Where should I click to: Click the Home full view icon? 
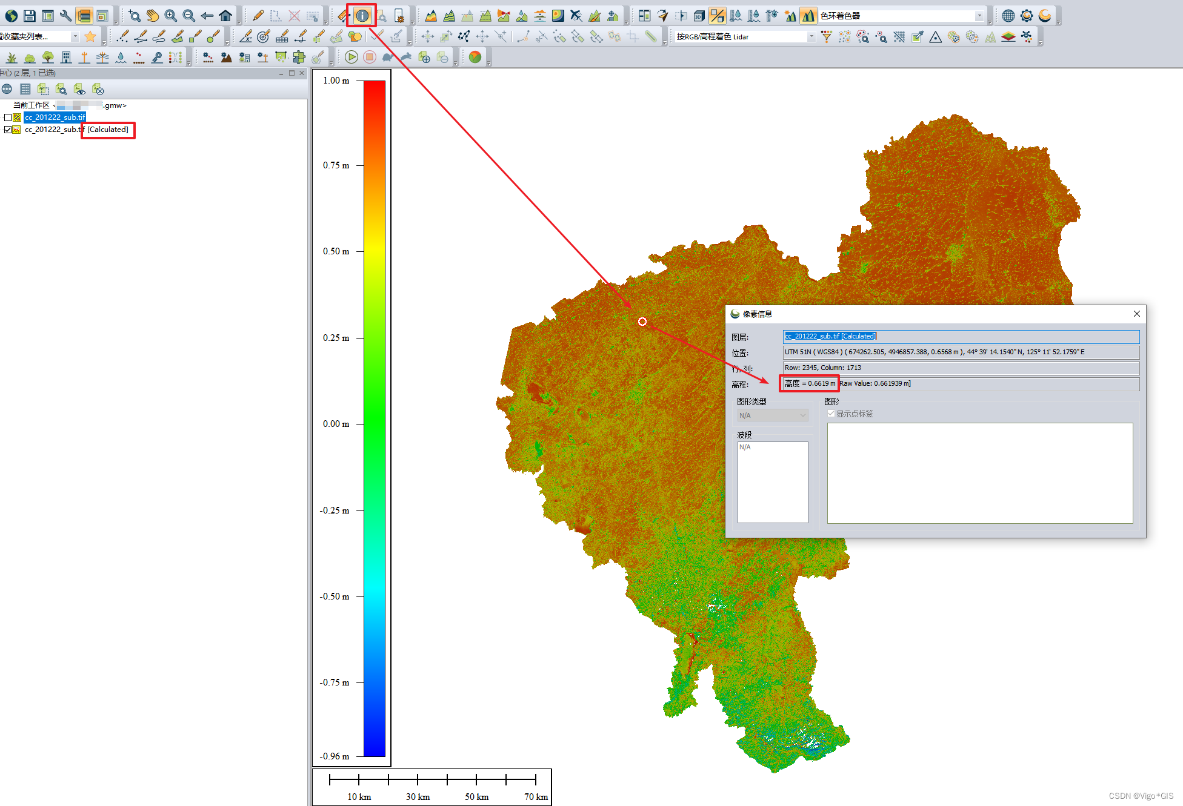[225, 16]
